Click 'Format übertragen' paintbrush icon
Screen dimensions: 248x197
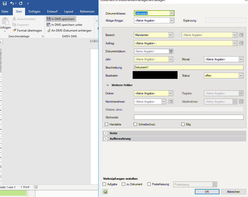point(15,31)
